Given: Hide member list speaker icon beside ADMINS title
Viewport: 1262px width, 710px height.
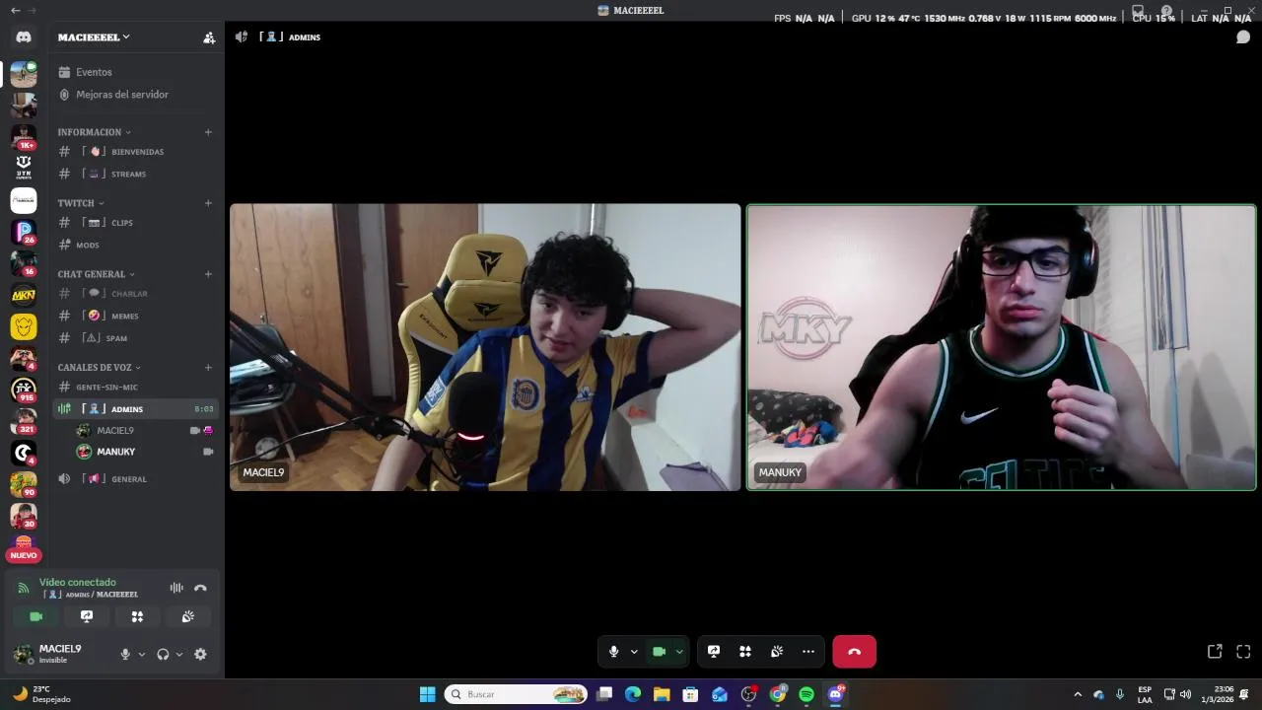Looking at the screenshot, I should (242, 36).
